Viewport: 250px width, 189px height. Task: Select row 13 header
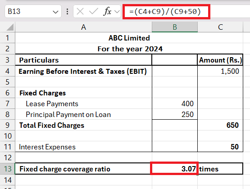(8, 169)
